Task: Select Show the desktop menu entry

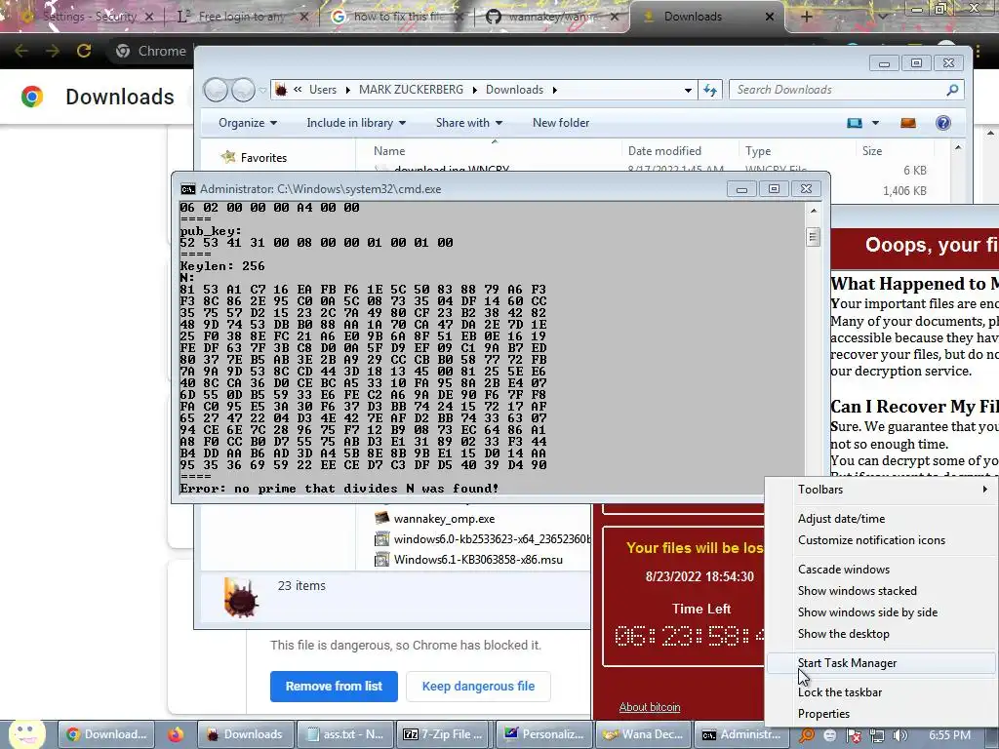Action: tap(844, 634)
